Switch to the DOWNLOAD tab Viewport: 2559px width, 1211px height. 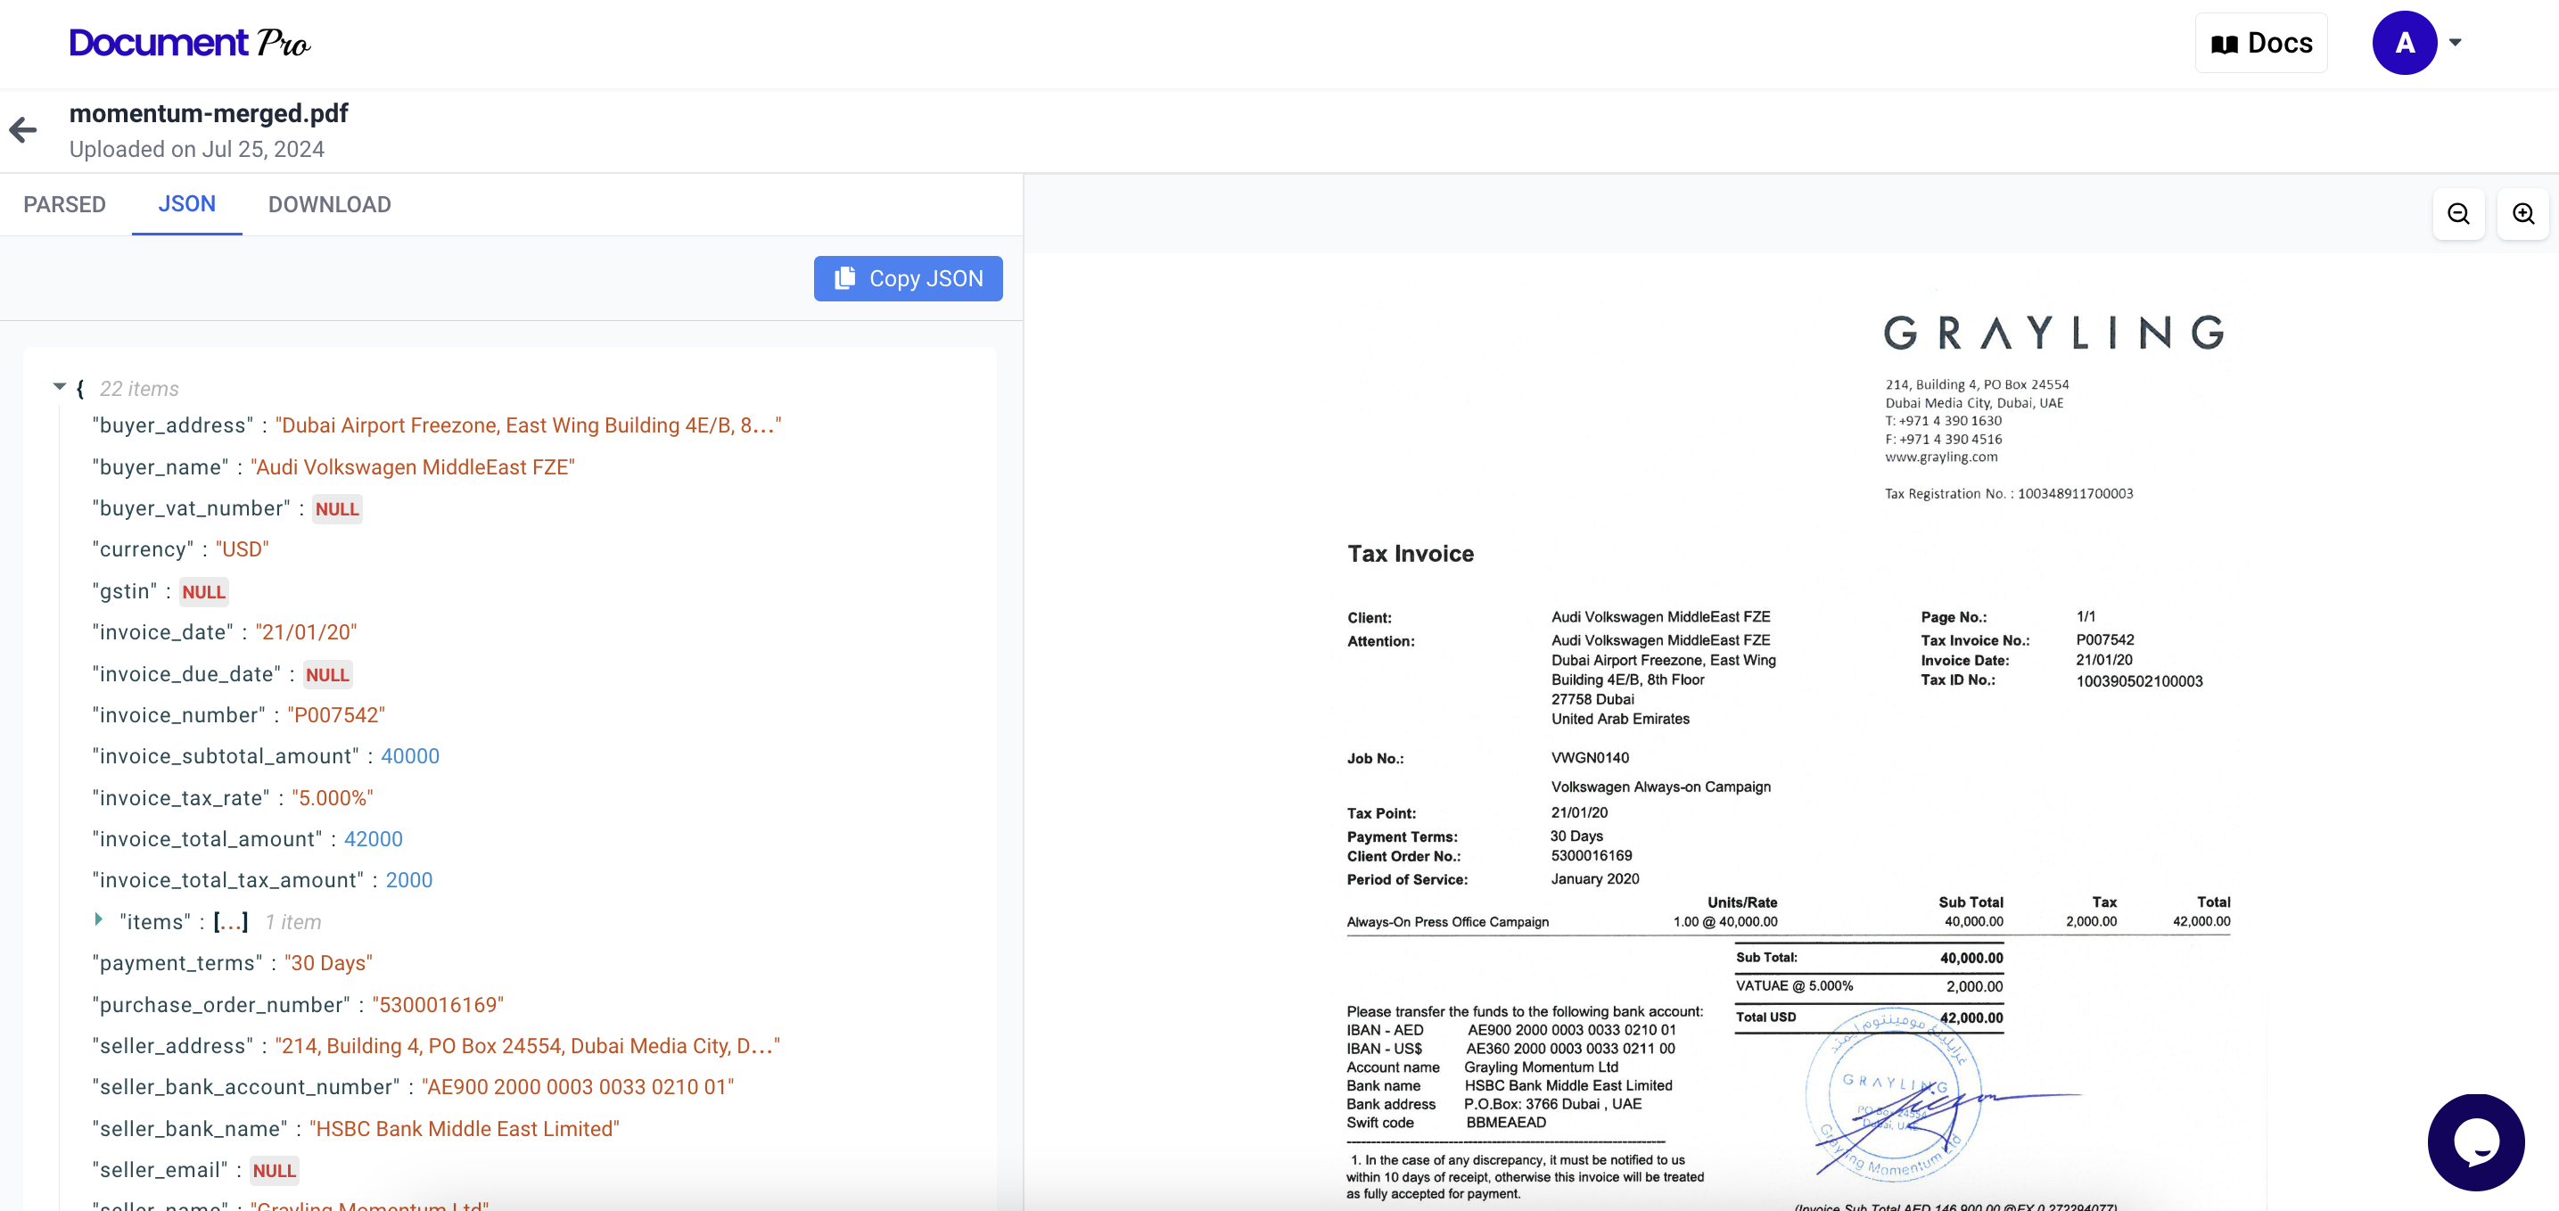tap(329, 204)
